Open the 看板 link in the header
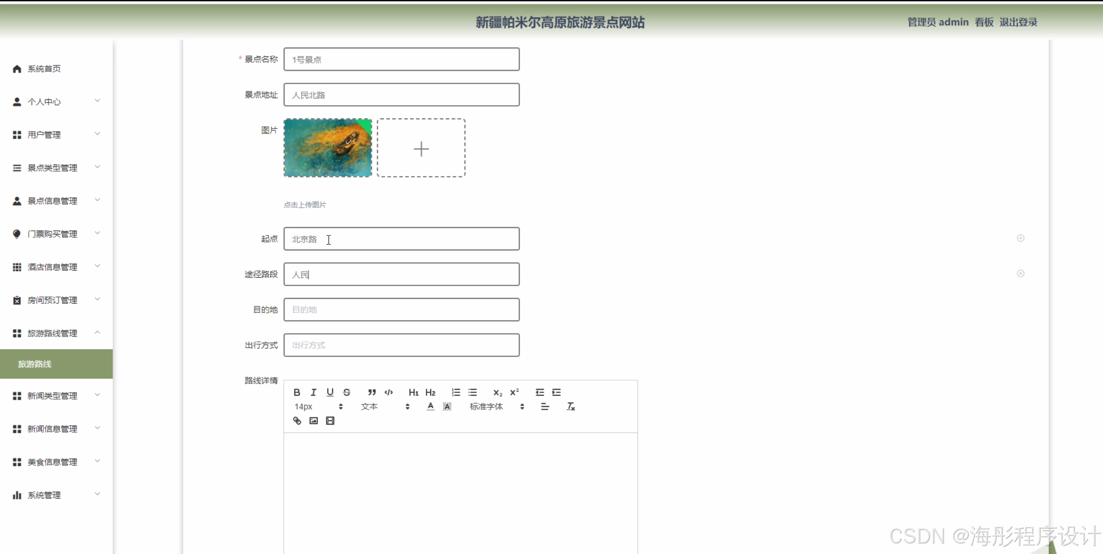This screenshot has height=554, width=1103. 984,22
